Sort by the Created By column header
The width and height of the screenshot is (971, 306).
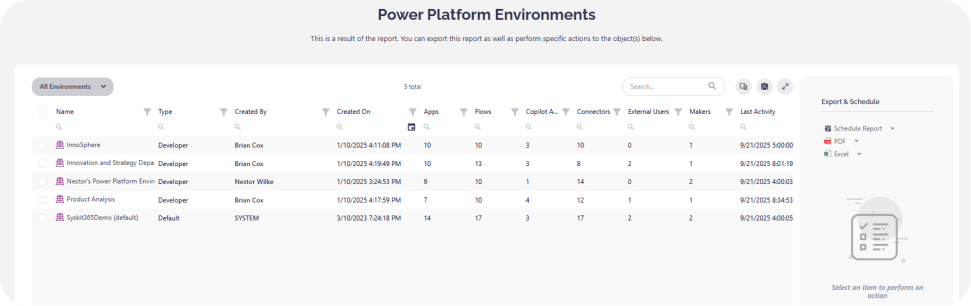click(x=251, y=111)
